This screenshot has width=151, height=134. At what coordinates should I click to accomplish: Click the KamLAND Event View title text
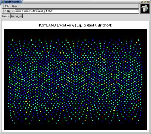[75, 25]
